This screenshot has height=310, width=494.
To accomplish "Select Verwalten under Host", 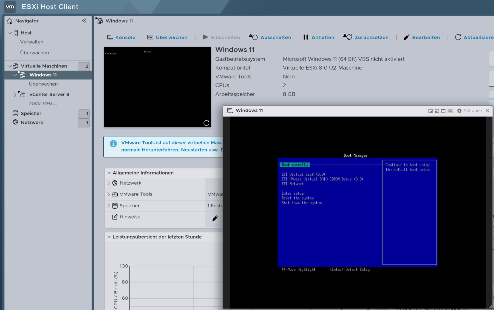I will [x=32, y=42].
